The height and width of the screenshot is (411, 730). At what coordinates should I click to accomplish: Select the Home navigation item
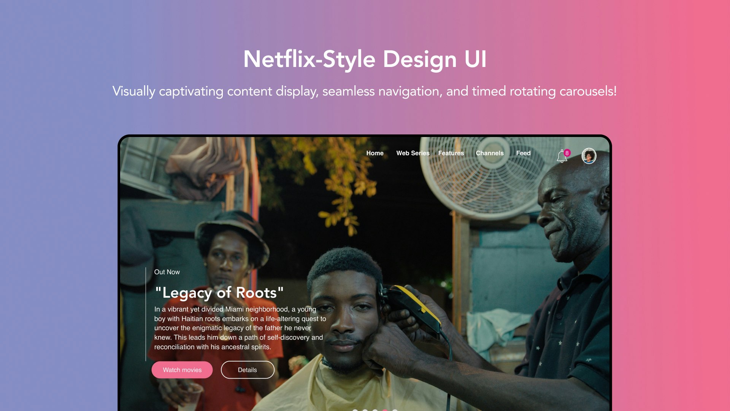375,153
